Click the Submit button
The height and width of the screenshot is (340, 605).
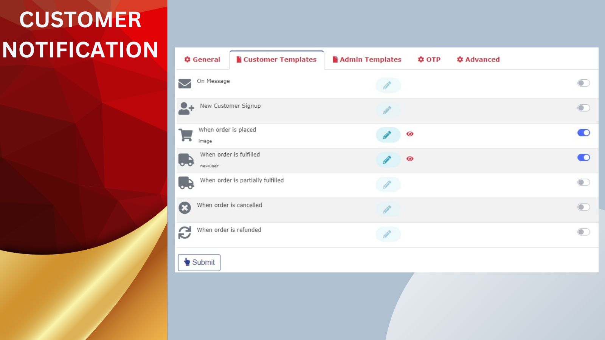tap(199, 263)
